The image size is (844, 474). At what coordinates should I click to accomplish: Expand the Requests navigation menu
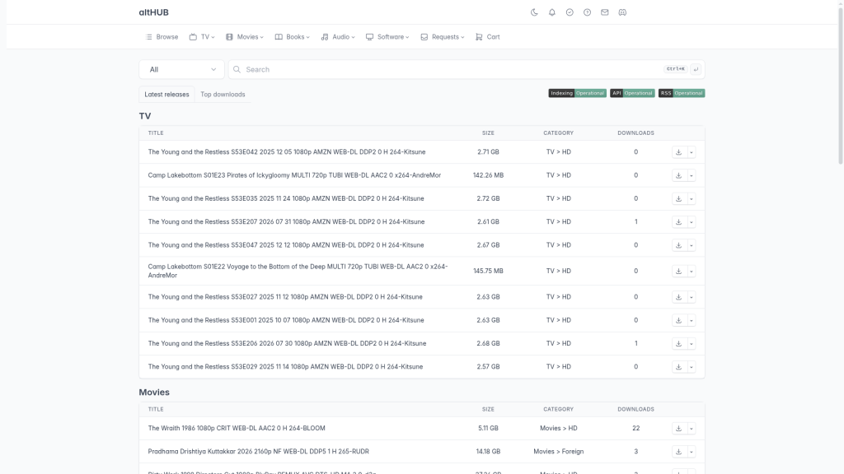(443, 37)
